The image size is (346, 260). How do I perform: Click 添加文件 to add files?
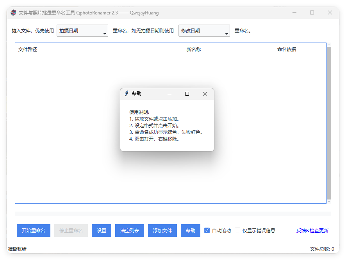coord(162,230)
